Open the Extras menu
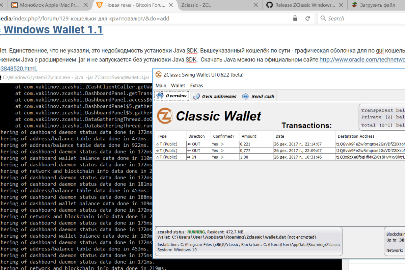Screen dimensions: 405x270 (196, 85)
